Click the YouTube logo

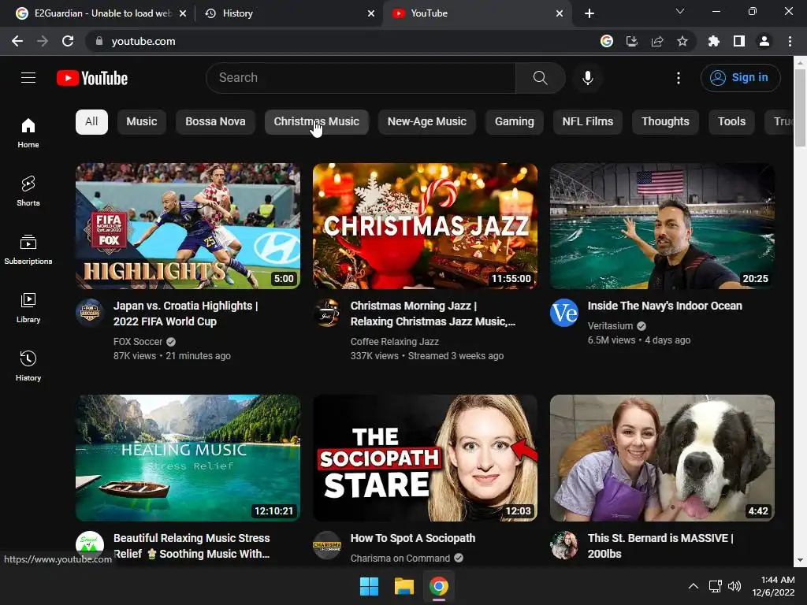pos(92,78)
